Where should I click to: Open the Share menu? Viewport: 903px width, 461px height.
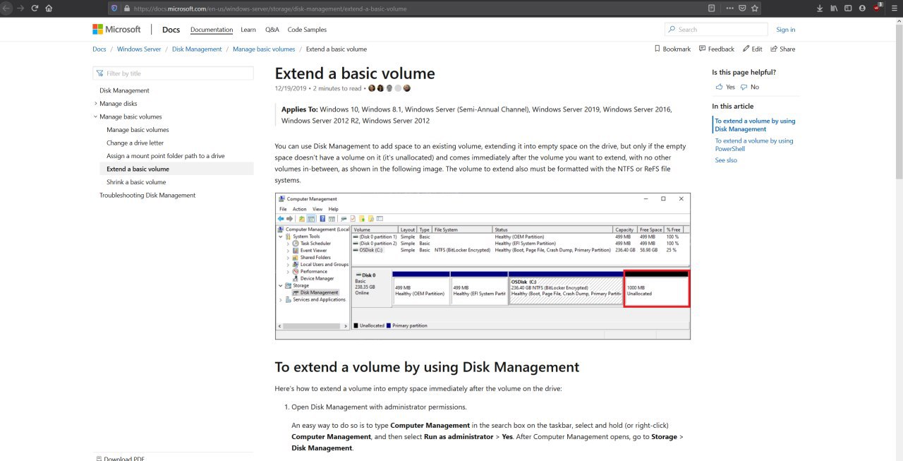pos(782,49)
